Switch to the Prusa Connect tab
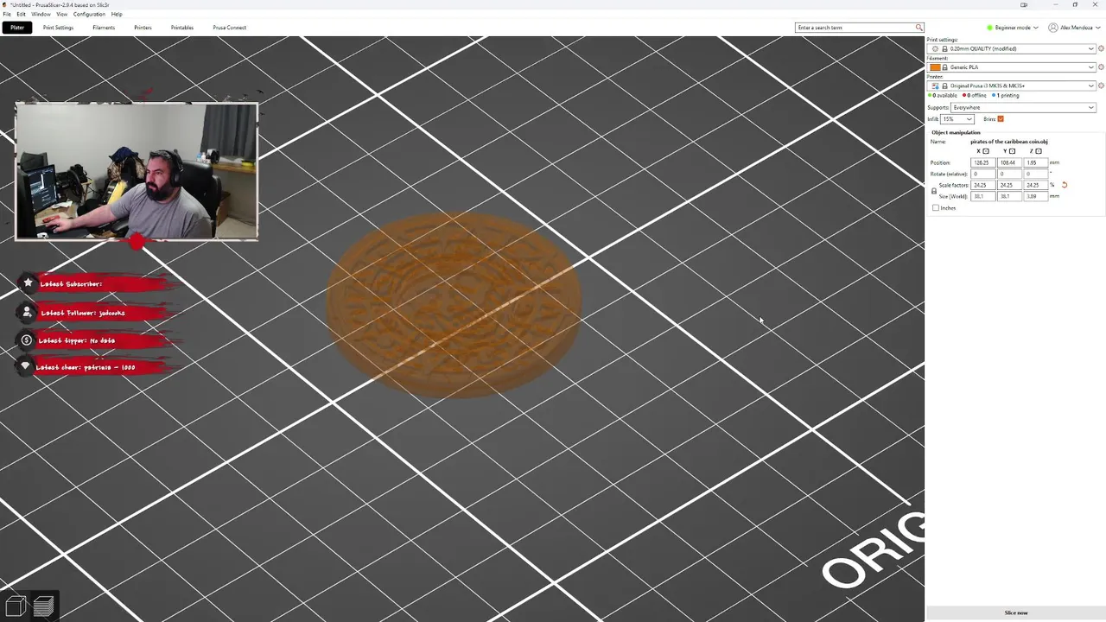 tap(230, 28)
